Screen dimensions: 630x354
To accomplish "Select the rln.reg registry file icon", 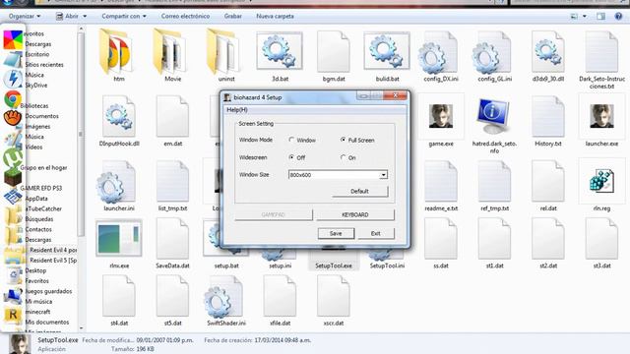I will (x=601, y=181).
